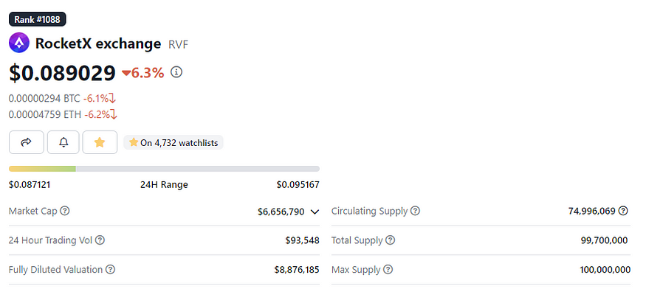
Task: Click the RVF ticker symbol text
Action: 179,44
